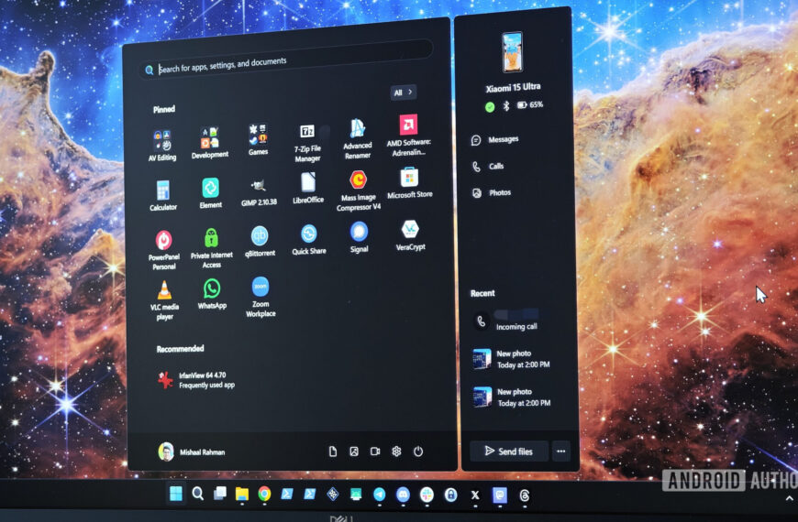Open the Documents folder icon near Power
Viewport: 798px width, 522px height.
click(x=333, y=451)
